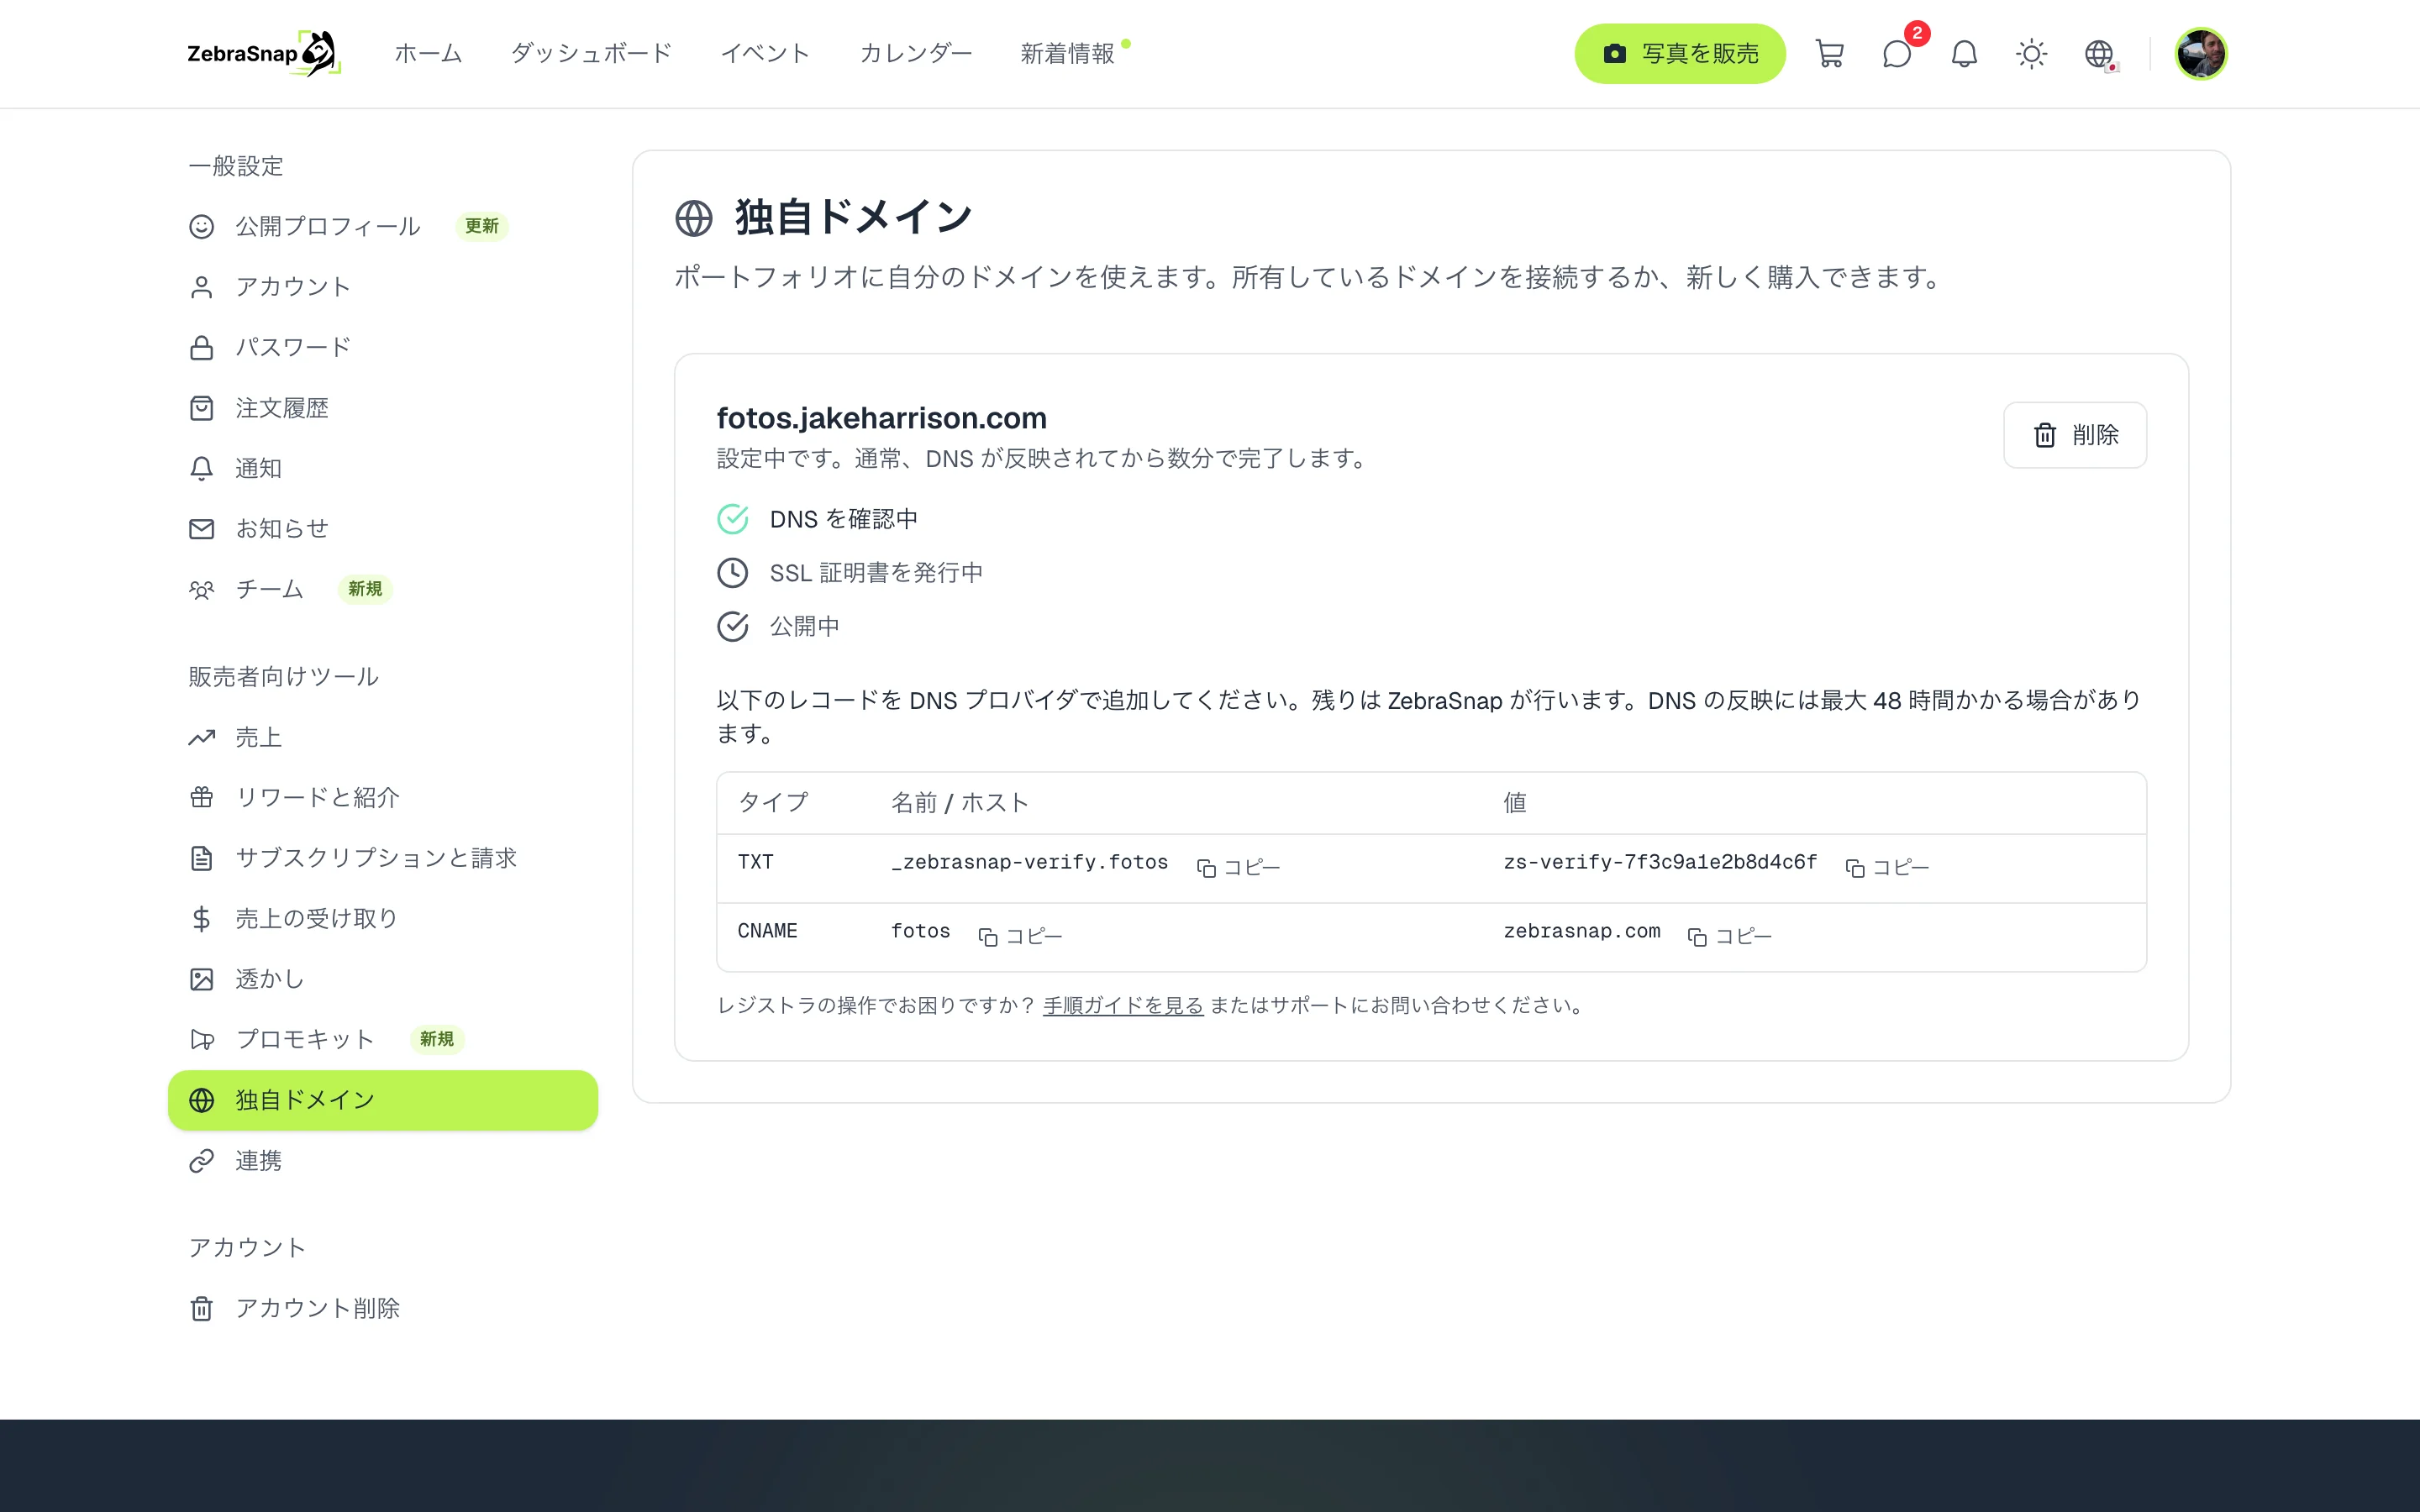Click the TXT type cell
The image size is (2420, 1512).
click(755, 862)
